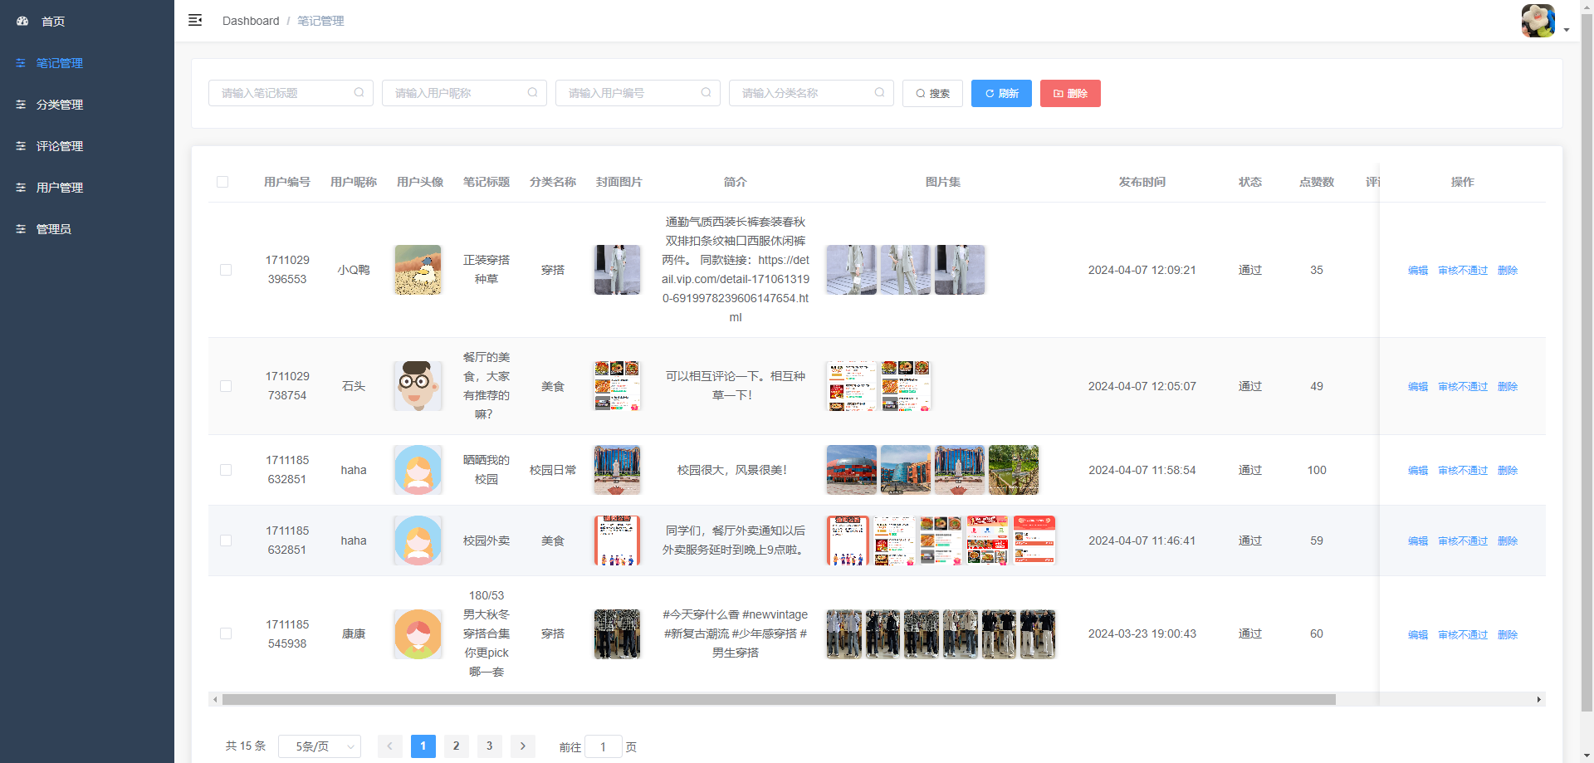Click the 笔记管理 breadcrumb item
Image resolution: width=1594 pixels, height=763 pixels.
point(320,21)
